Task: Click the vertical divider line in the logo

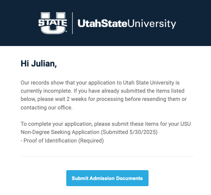Action: tap(72, 23)
